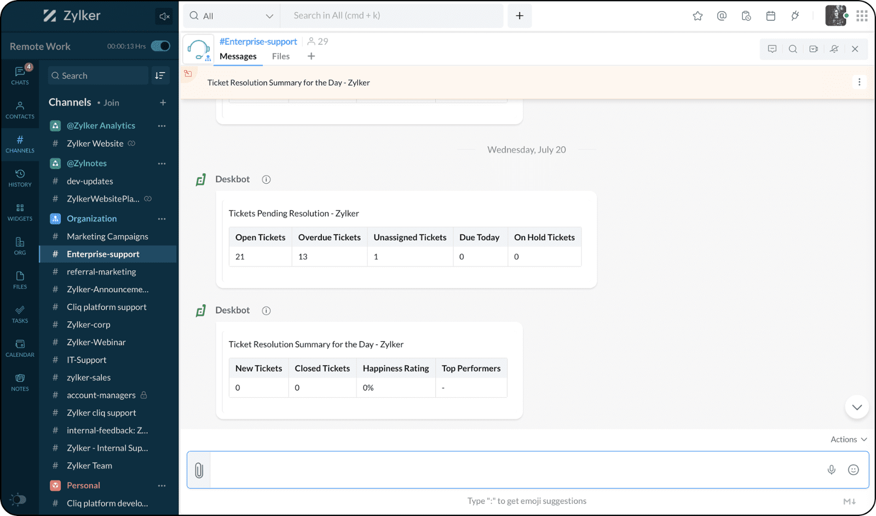The height and width of the screenshot is (516, 876).
Task: Click the paperclip attachment icon
Action: coord(199,470)
